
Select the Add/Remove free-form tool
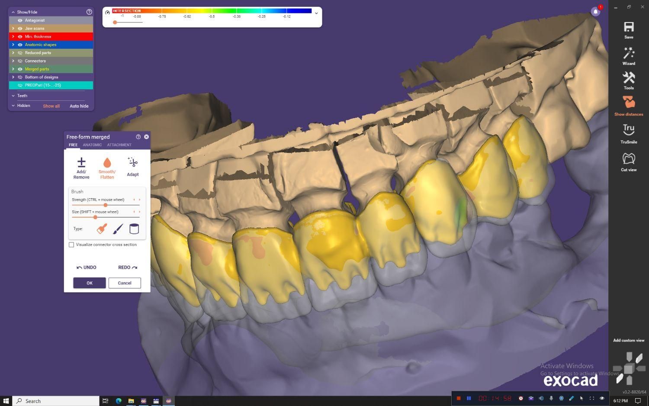tap(81, 168)
